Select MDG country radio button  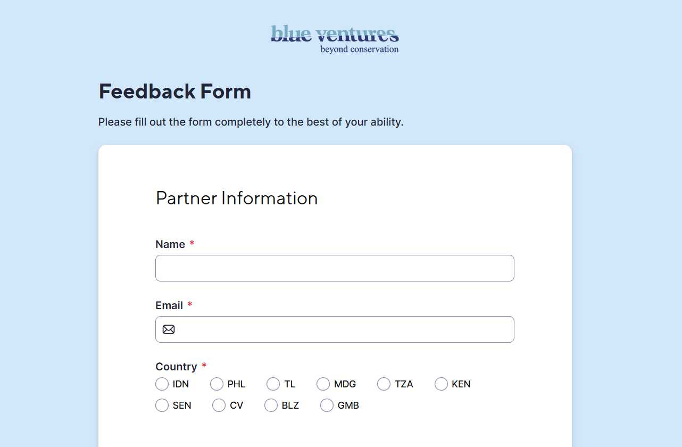click(323, 384)
